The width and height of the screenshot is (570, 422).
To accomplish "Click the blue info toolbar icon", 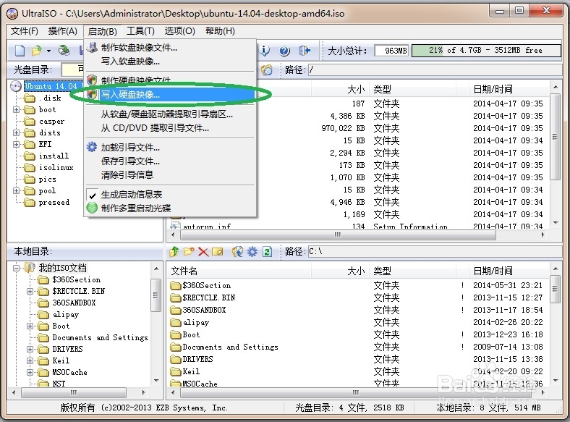I will point(264,51).
